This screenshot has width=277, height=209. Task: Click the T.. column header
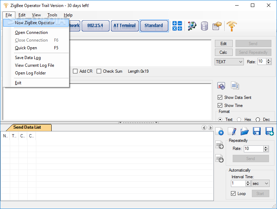(14, 136)
